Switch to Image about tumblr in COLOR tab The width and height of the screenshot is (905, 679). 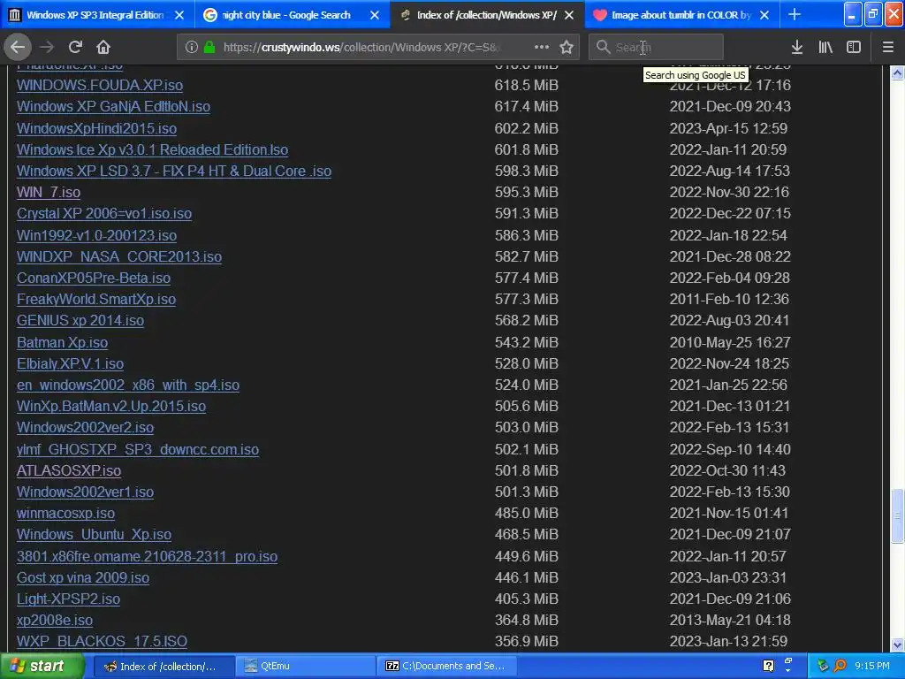tap(681, 15)
